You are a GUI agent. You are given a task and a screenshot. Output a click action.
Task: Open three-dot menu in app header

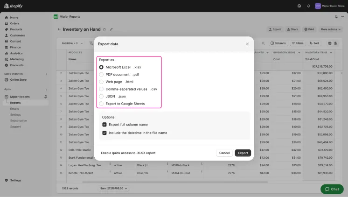click(x=342, y=17)
